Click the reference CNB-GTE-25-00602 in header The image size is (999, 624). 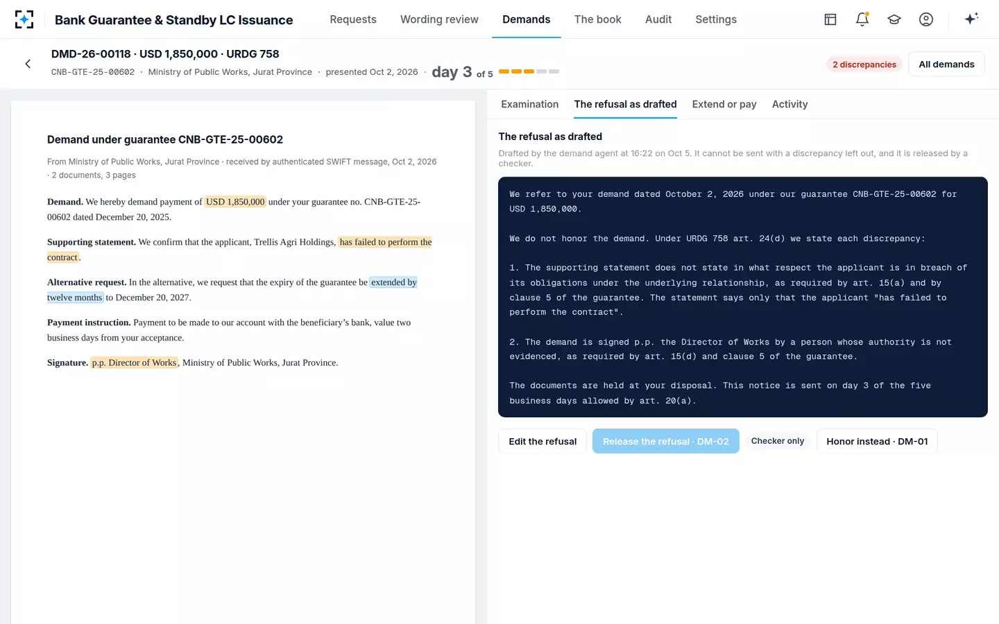93,72
